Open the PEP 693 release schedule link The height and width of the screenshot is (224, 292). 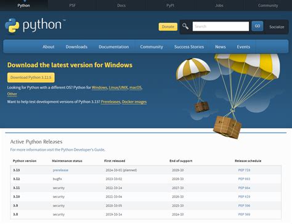244,179
